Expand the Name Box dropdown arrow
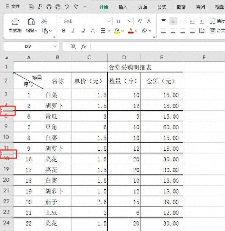 (55, 46)
